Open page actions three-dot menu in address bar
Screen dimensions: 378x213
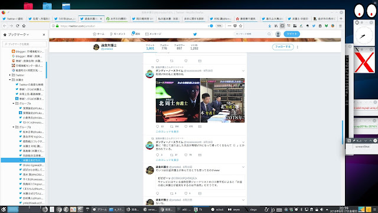[229, 26]
